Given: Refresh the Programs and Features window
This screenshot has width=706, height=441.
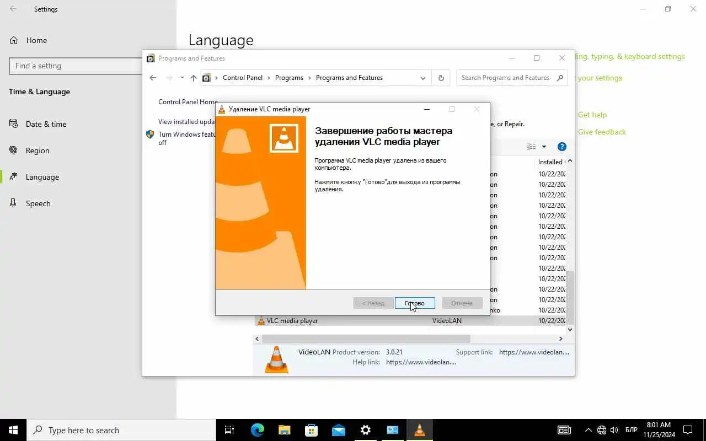Looking at the screenshot, I should (441, 78).
